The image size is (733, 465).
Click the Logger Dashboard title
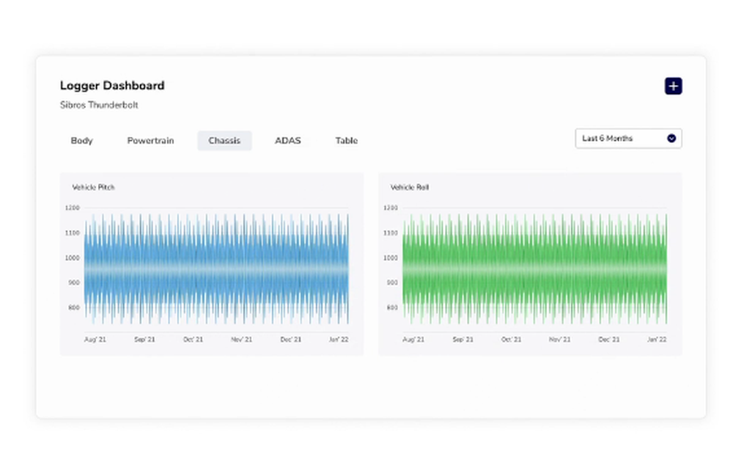112,86
